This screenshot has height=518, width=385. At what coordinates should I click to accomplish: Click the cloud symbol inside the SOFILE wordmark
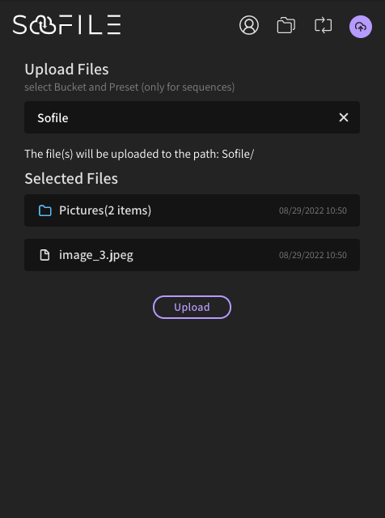coord(43,25)
